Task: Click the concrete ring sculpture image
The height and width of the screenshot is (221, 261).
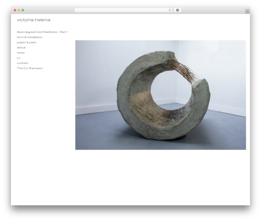Action: tap(160, 95)
